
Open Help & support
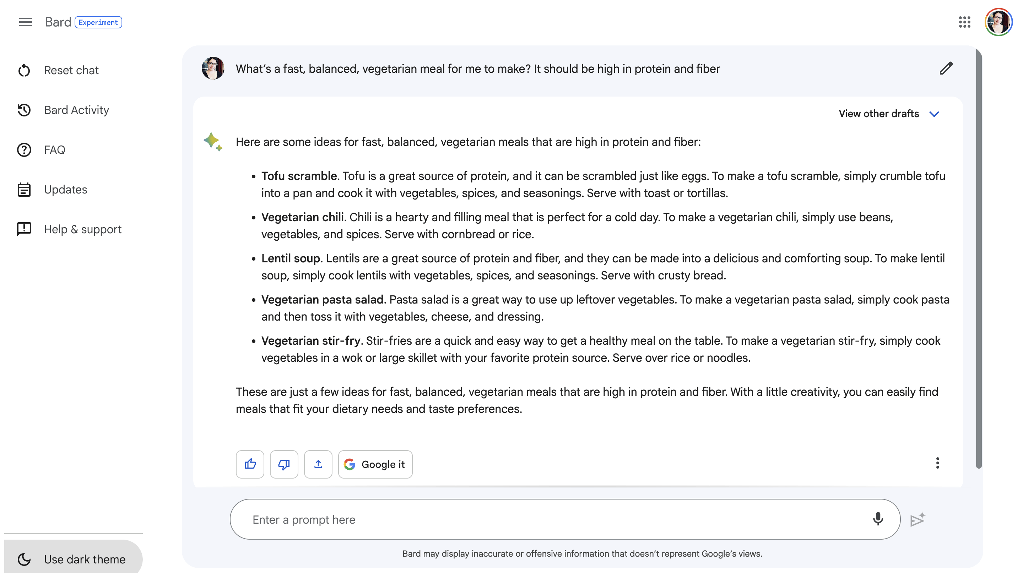pos(83,229)
